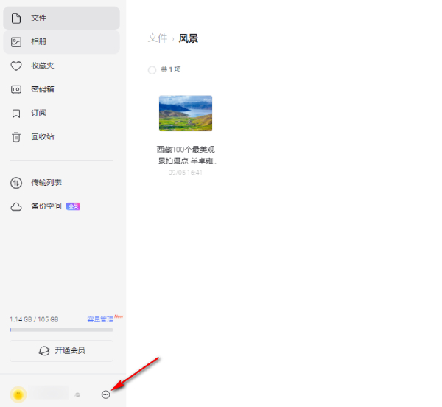
Task: Open 收藏夹 favorites via heart icon
Action: [16, 66]
